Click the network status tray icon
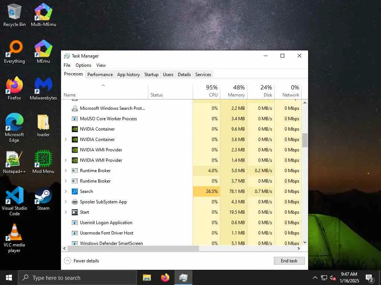 (324, 278)
